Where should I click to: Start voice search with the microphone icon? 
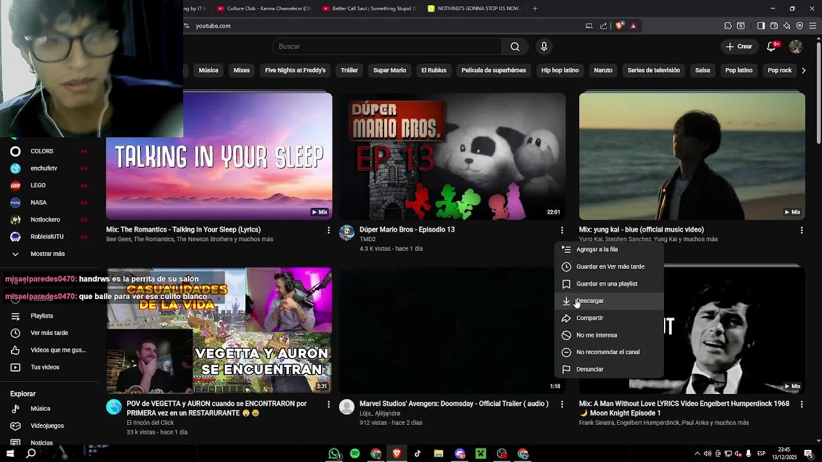(544, 46)
